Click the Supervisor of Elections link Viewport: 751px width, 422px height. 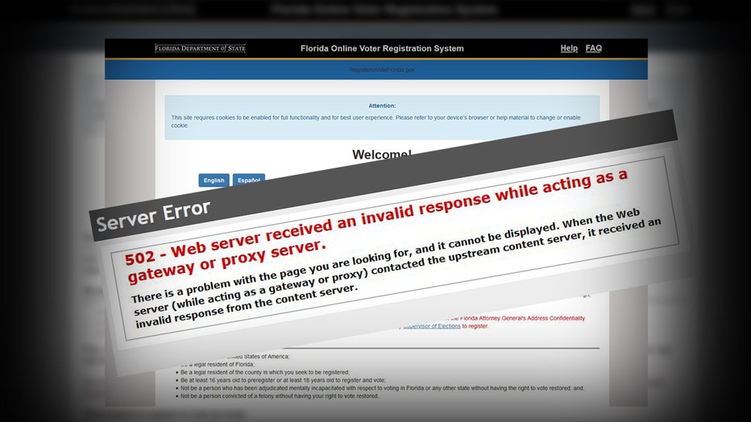[x=432, y=326]
